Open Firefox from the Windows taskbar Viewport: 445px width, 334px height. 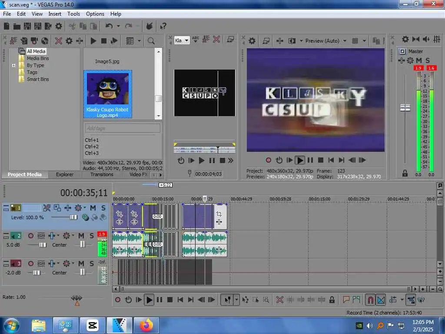pos(146,325)
